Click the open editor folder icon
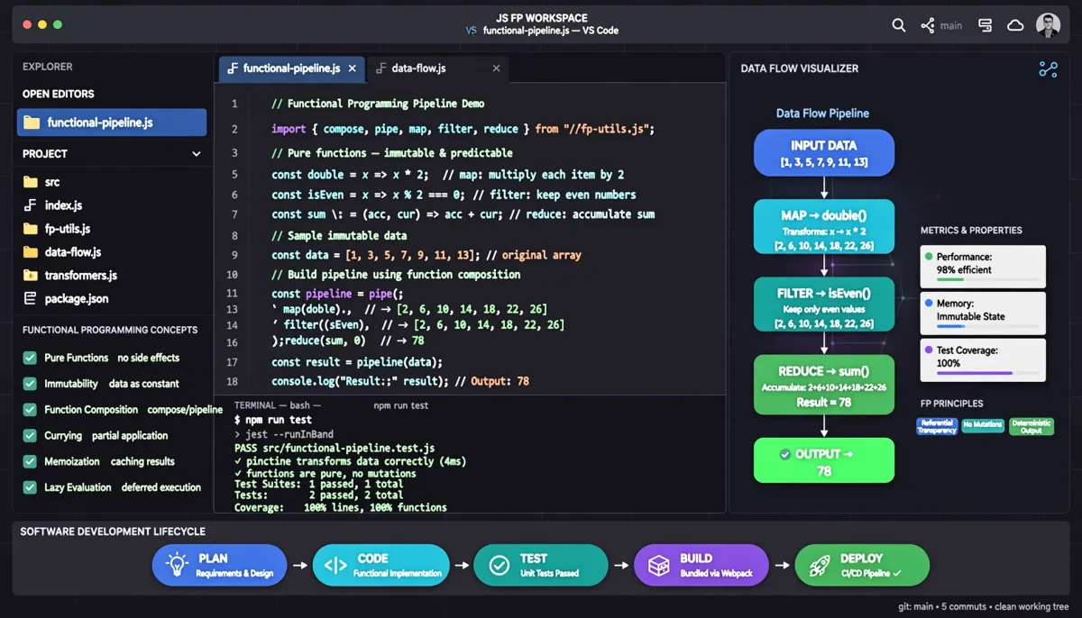Image resolution: width=1082 pixels, height=618 pixels. click(32, 123)
